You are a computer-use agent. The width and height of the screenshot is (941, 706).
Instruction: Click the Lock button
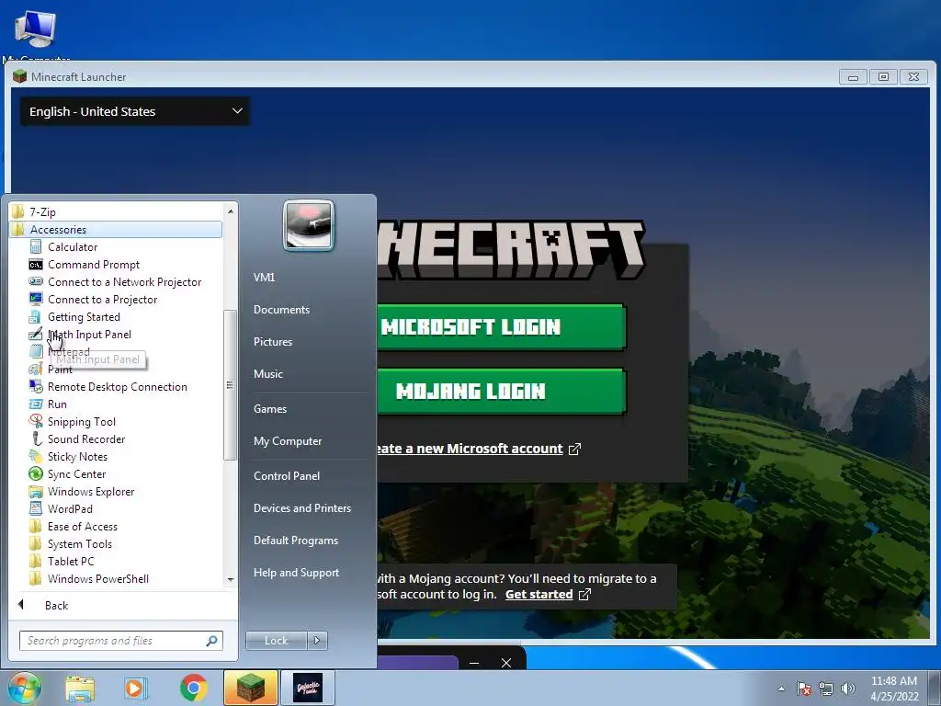tap(276, 641)
